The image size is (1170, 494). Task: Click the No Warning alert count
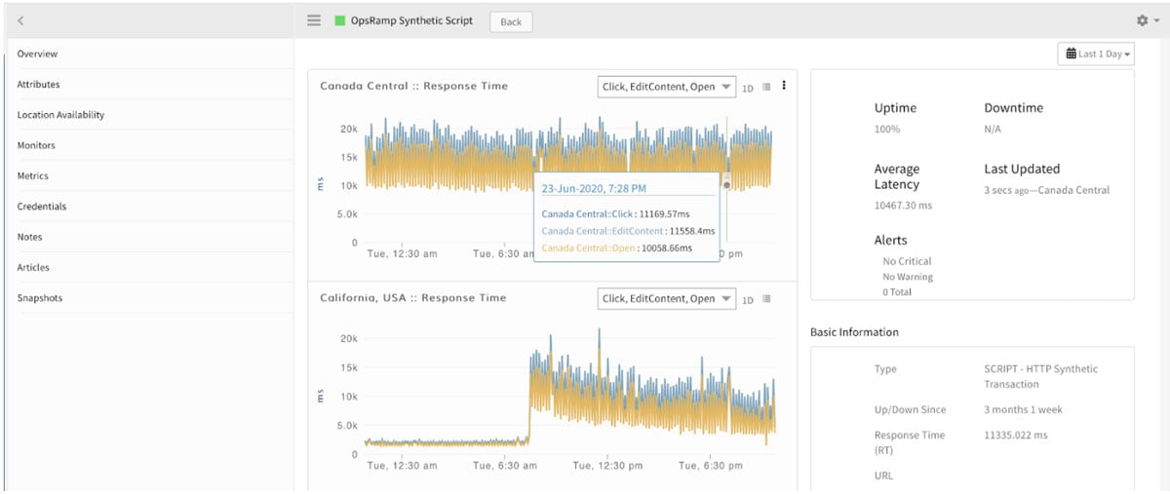coord(908,277)
